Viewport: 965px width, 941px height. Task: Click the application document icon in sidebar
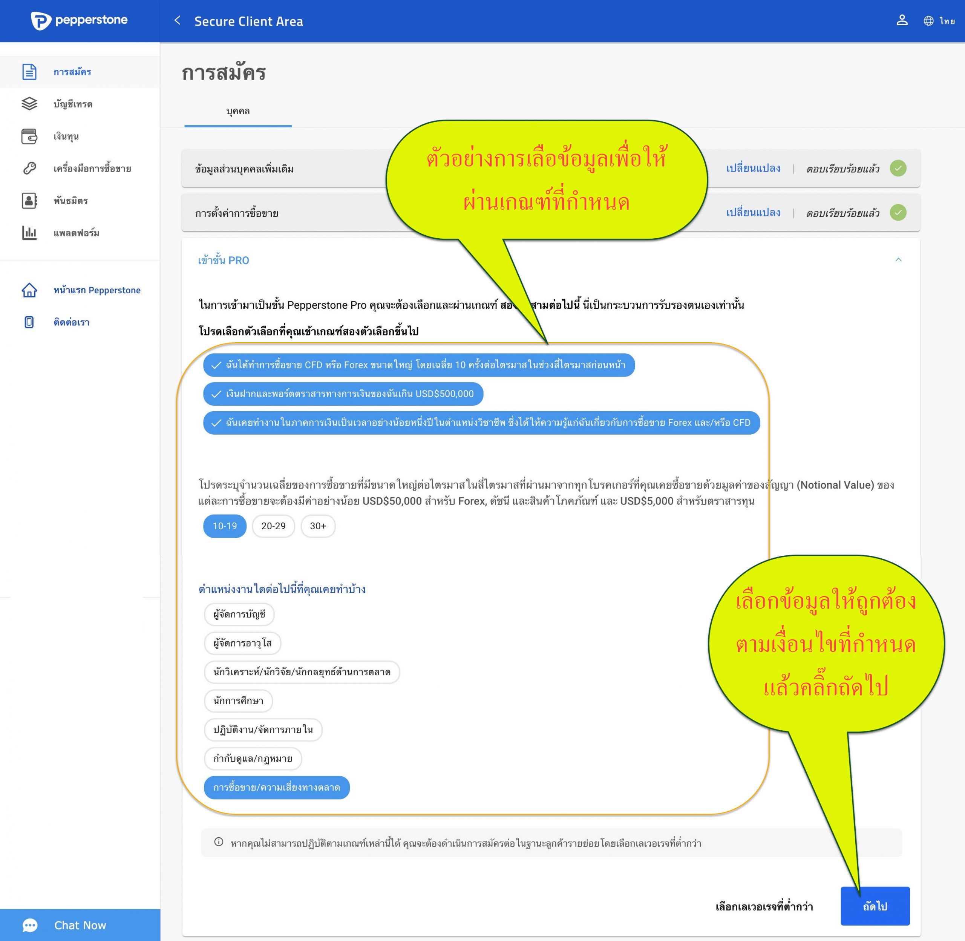(29, 72)
